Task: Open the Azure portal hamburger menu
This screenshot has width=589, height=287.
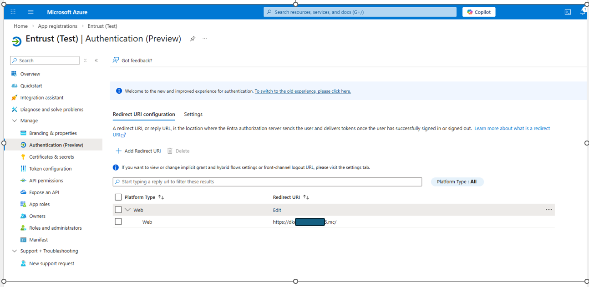Action: coord(31,12)
